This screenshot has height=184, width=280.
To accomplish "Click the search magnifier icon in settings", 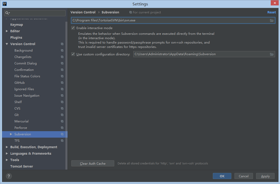I will tap(7, 13).
